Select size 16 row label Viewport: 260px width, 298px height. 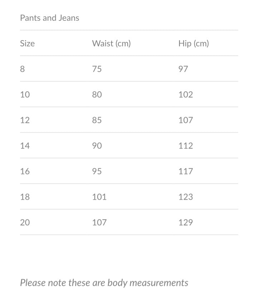click(25, 171)
